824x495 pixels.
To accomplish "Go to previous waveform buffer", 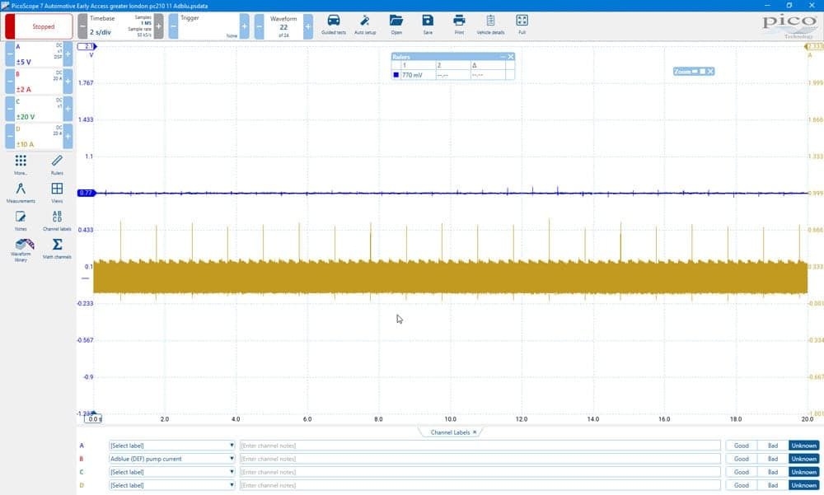I will [x=259, y=26].
